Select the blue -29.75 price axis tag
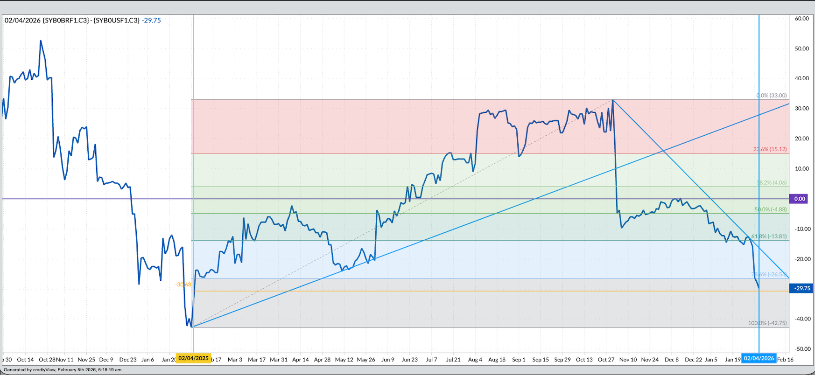The width and height of the screenshot is (815, 375). [x=801, y=288]
